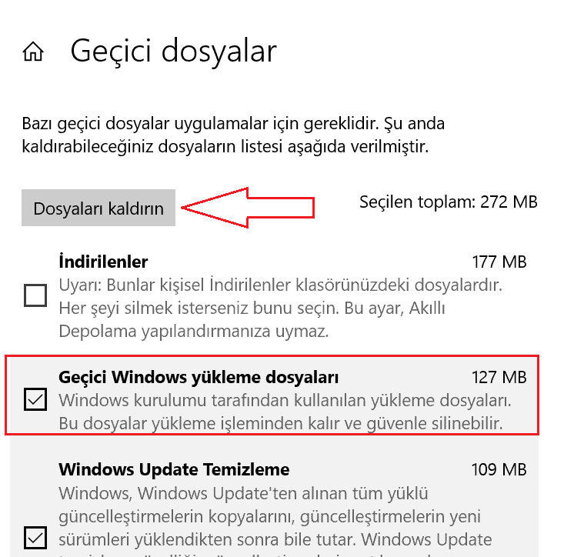584x557 pixels.
Task: Click the 127 MB size value
Action: [499, 378]
